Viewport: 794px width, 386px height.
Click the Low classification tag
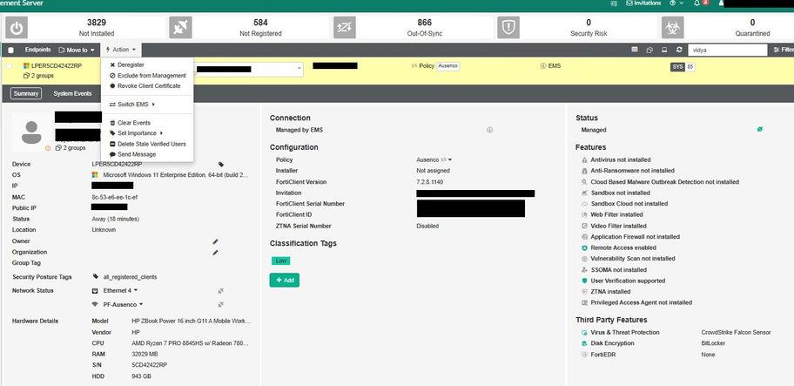tap(281, 261)
